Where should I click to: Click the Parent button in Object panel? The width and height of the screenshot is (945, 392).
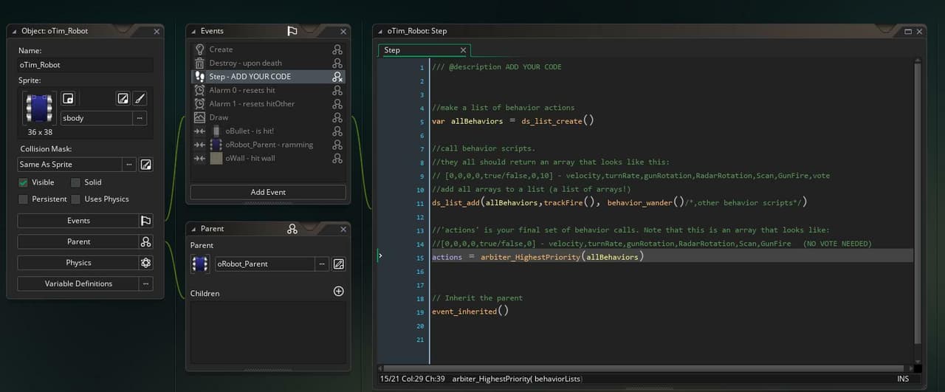(x=78, y=241)
